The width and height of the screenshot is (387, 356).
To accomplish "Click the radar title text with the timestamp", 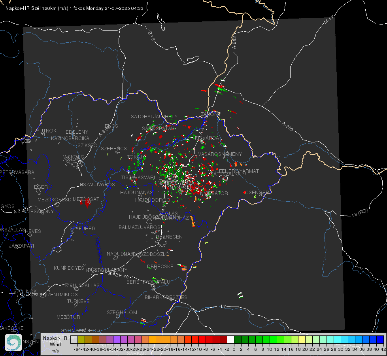I will 74,8.
